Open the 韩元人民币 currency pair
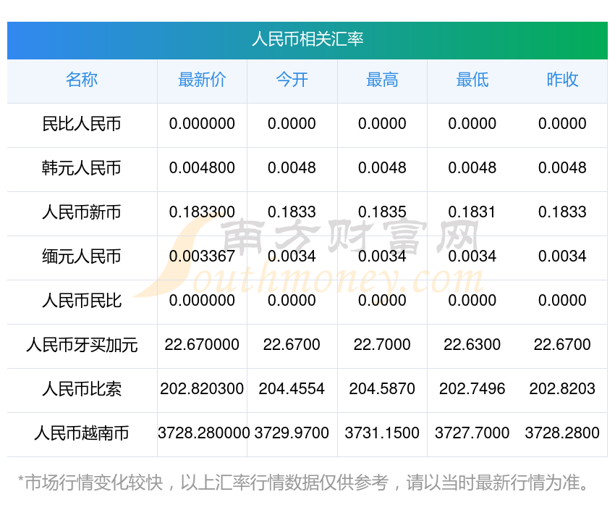615x505 pixels. (82, 169)
